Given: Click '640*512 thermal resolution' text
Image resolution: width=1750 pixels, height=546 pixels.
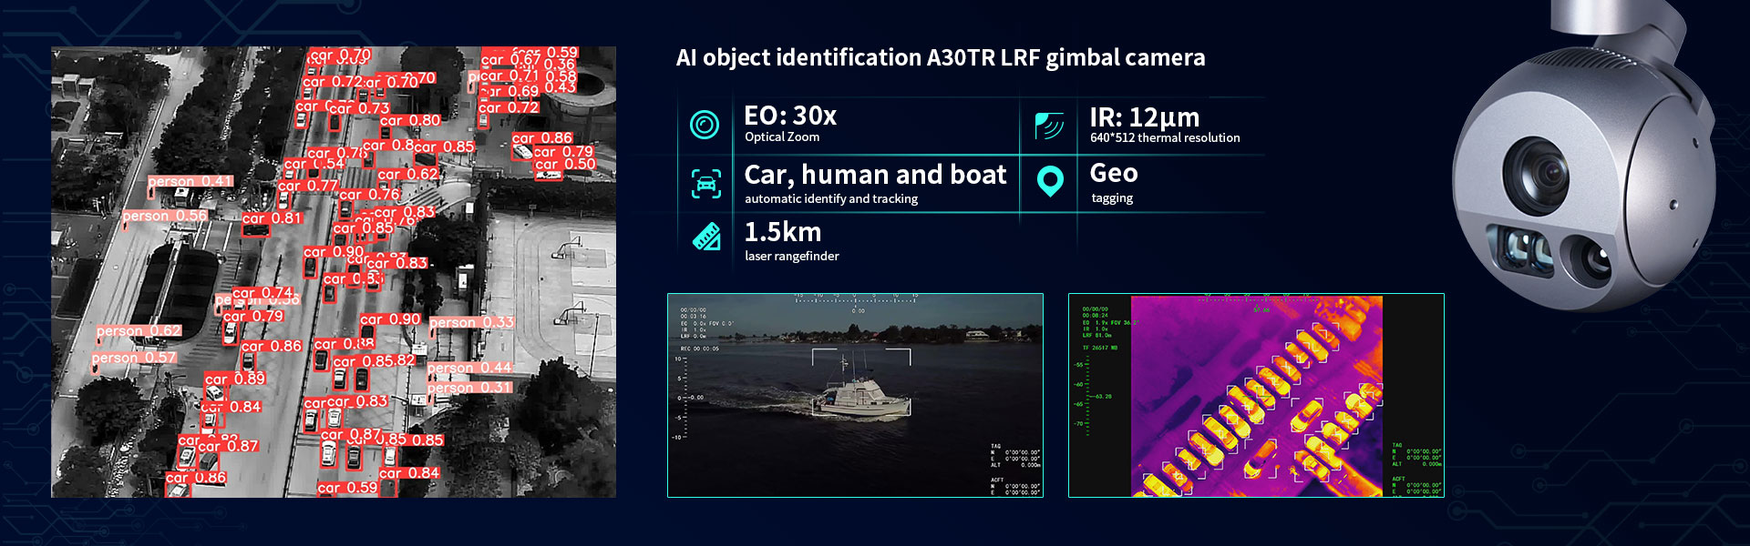Looking at the screenshot, I should click(x=1165, y=138).
